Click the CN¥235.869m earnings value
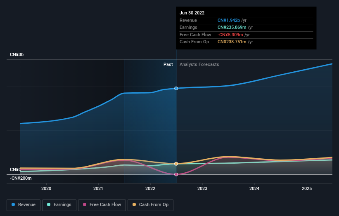Viewport: 339px width, 216px height. click(x=232, y=27)
